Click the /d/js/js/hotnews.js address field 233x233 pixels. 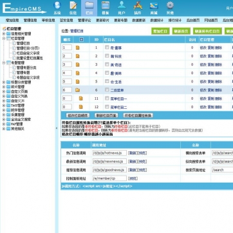109,153
